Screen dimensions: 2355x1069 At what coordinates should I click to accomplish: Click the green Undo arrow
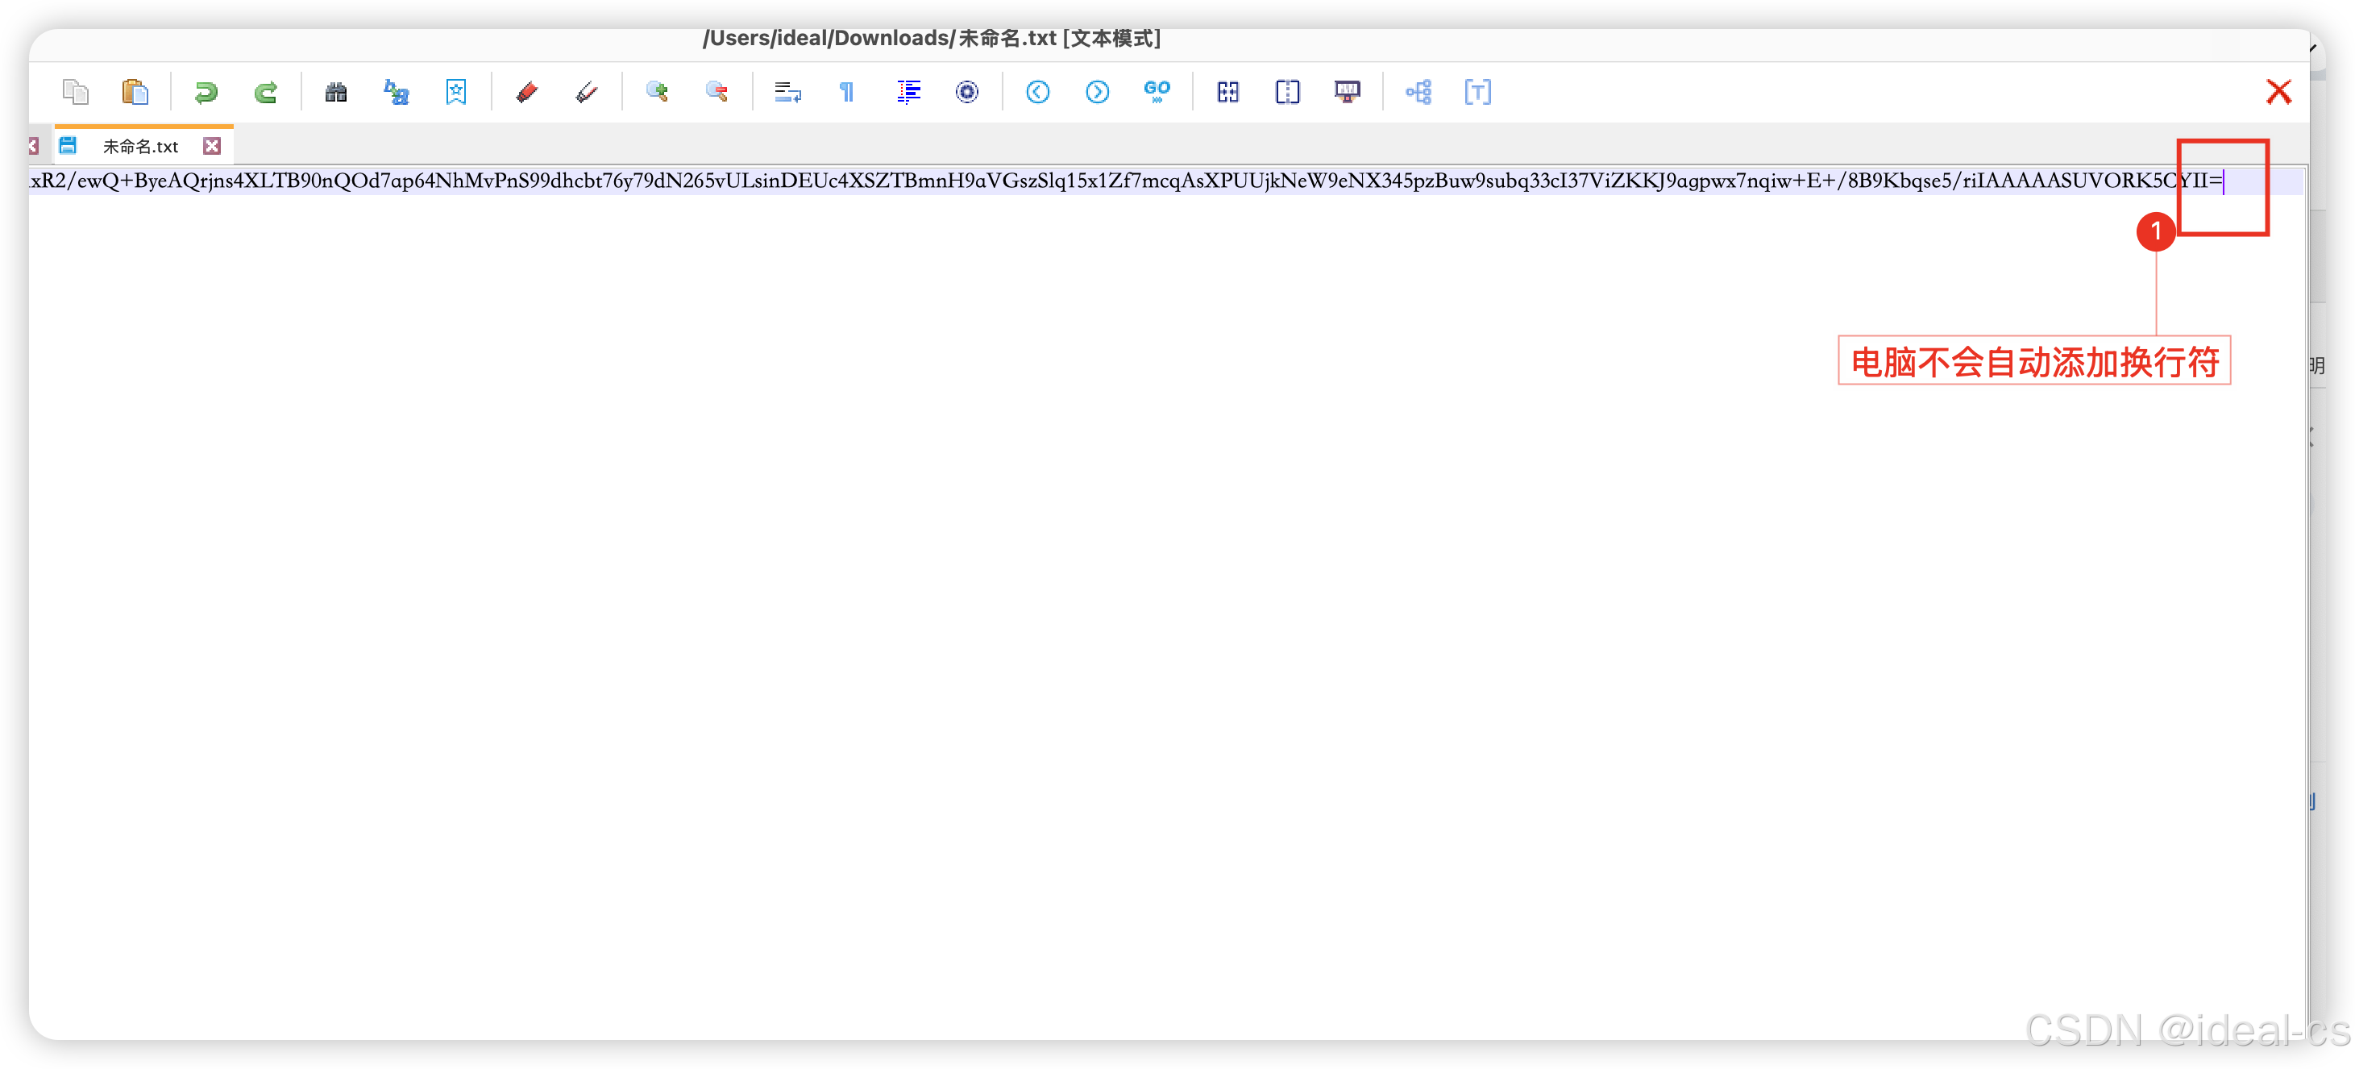(x=206, y=93)
